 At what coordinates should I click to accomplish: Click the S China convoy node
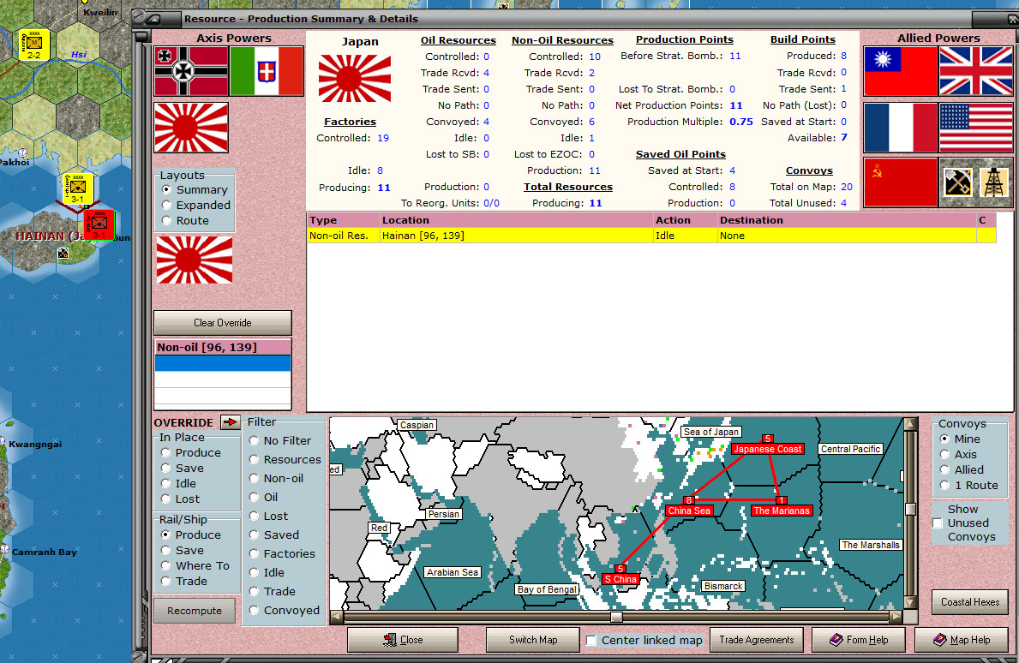coord(620,579)
